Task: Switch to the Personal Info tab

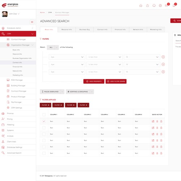Action: click(67, 30)
